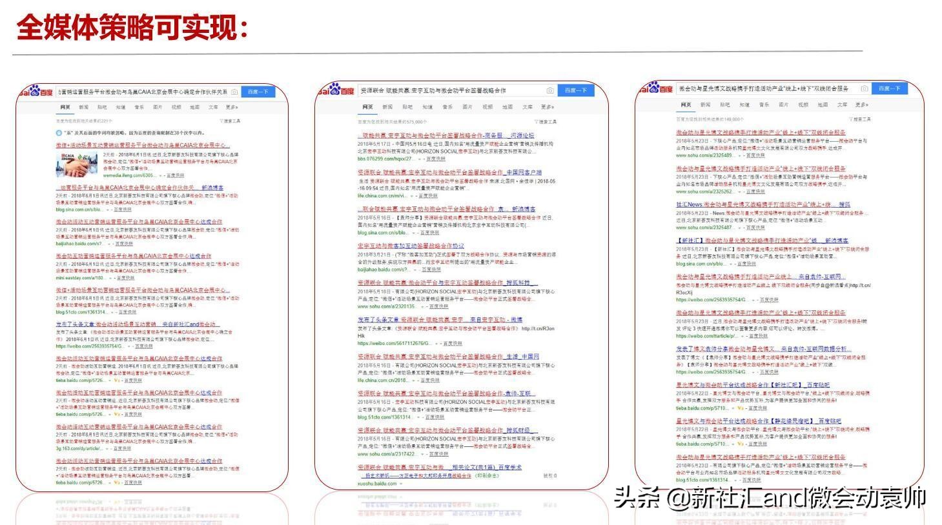Open the 中国网客户端 result title
942x525 pixels.
click(450, 173)
